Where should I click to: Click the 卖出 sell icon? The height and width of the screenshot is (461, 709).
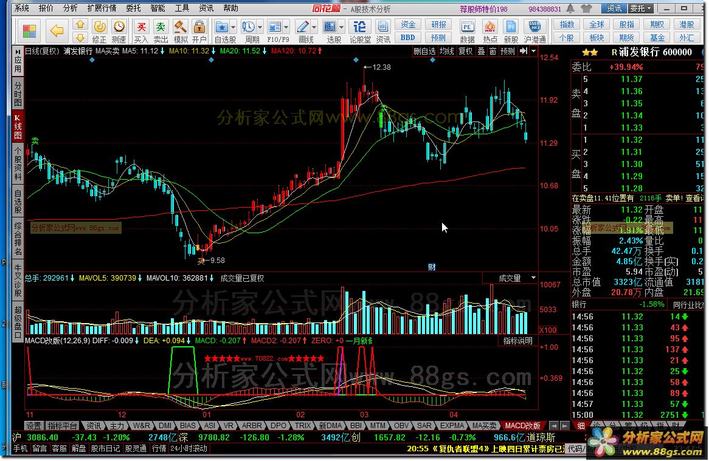[161, 31]
